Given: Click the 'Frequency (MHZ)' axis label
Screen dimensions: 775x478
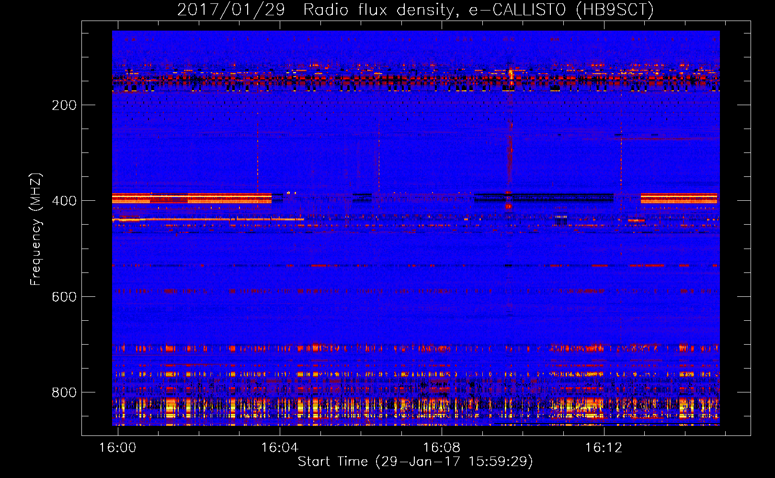Looking at the screenshot, I should (36, 229).
